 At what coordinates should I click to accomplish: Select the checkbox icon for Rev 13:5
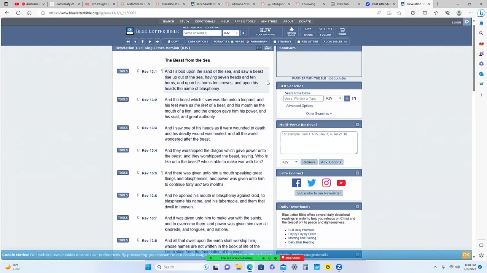coord(138,173)
